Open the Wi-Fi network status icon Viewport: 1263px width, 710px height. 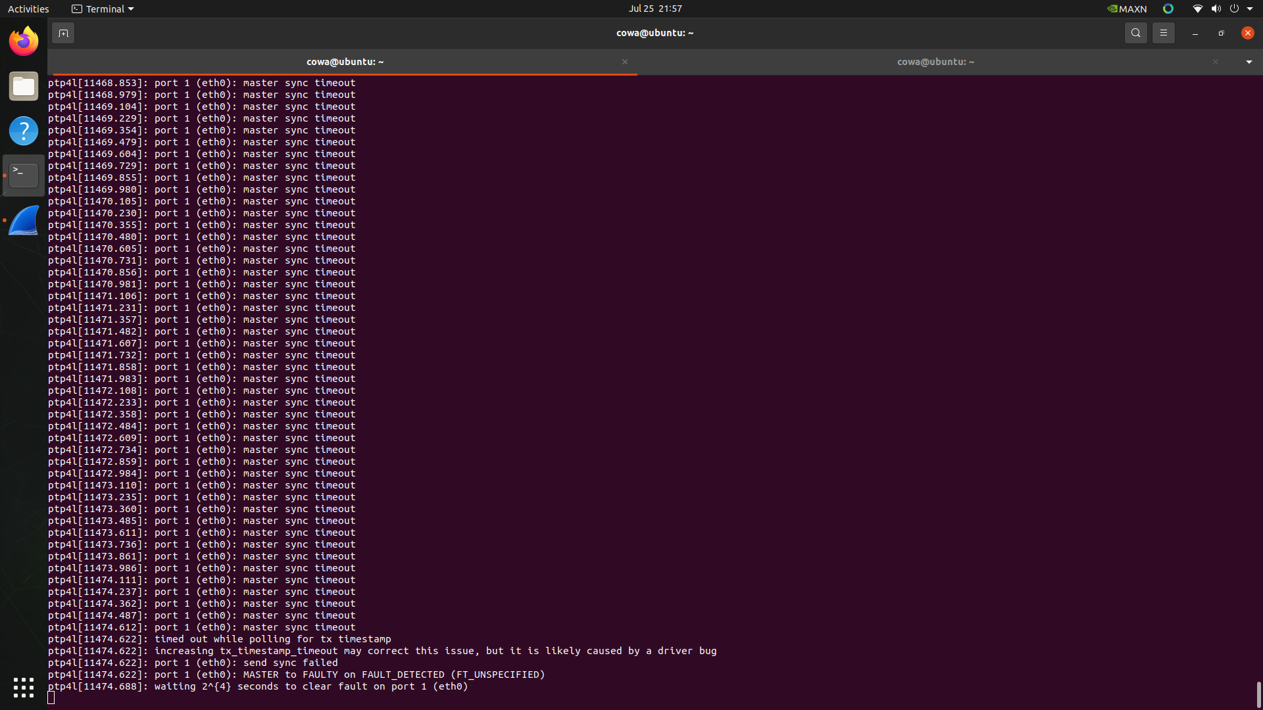[1197, 9]
